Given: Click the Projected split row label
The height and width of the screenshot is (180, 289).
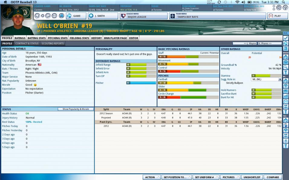Looking at the screenshot, I should point(106,118).
